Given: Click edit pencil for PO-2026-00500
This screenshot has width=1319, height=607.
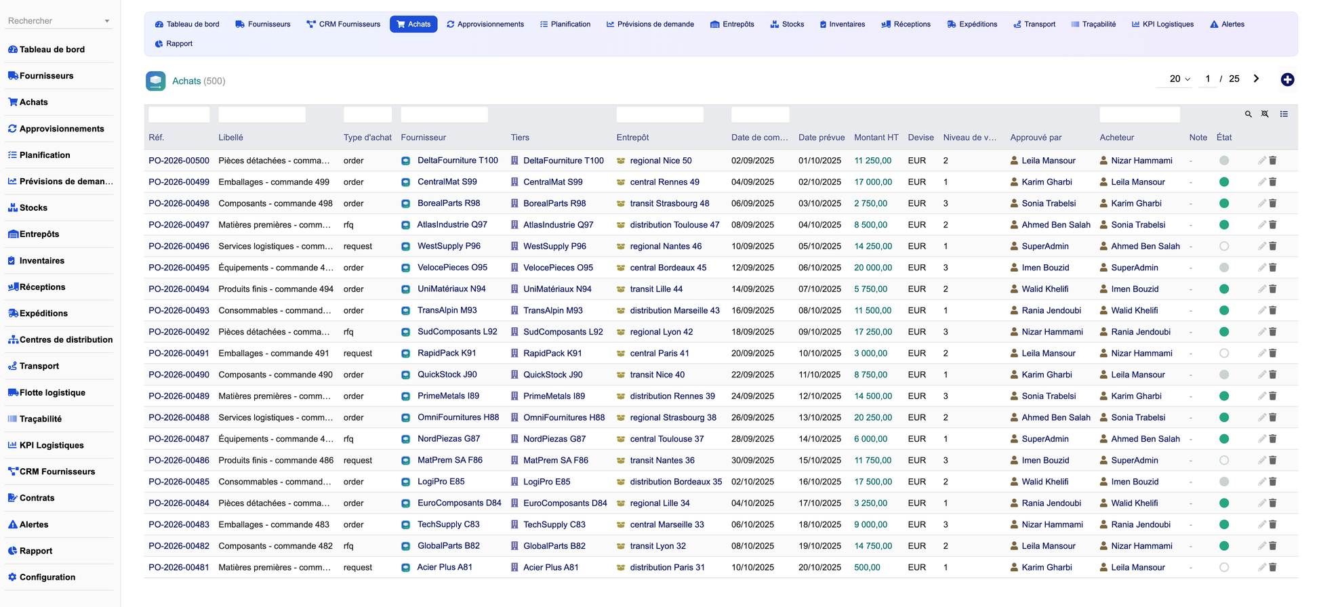Looking at the screenshot, I should (x=1261, y=161).
